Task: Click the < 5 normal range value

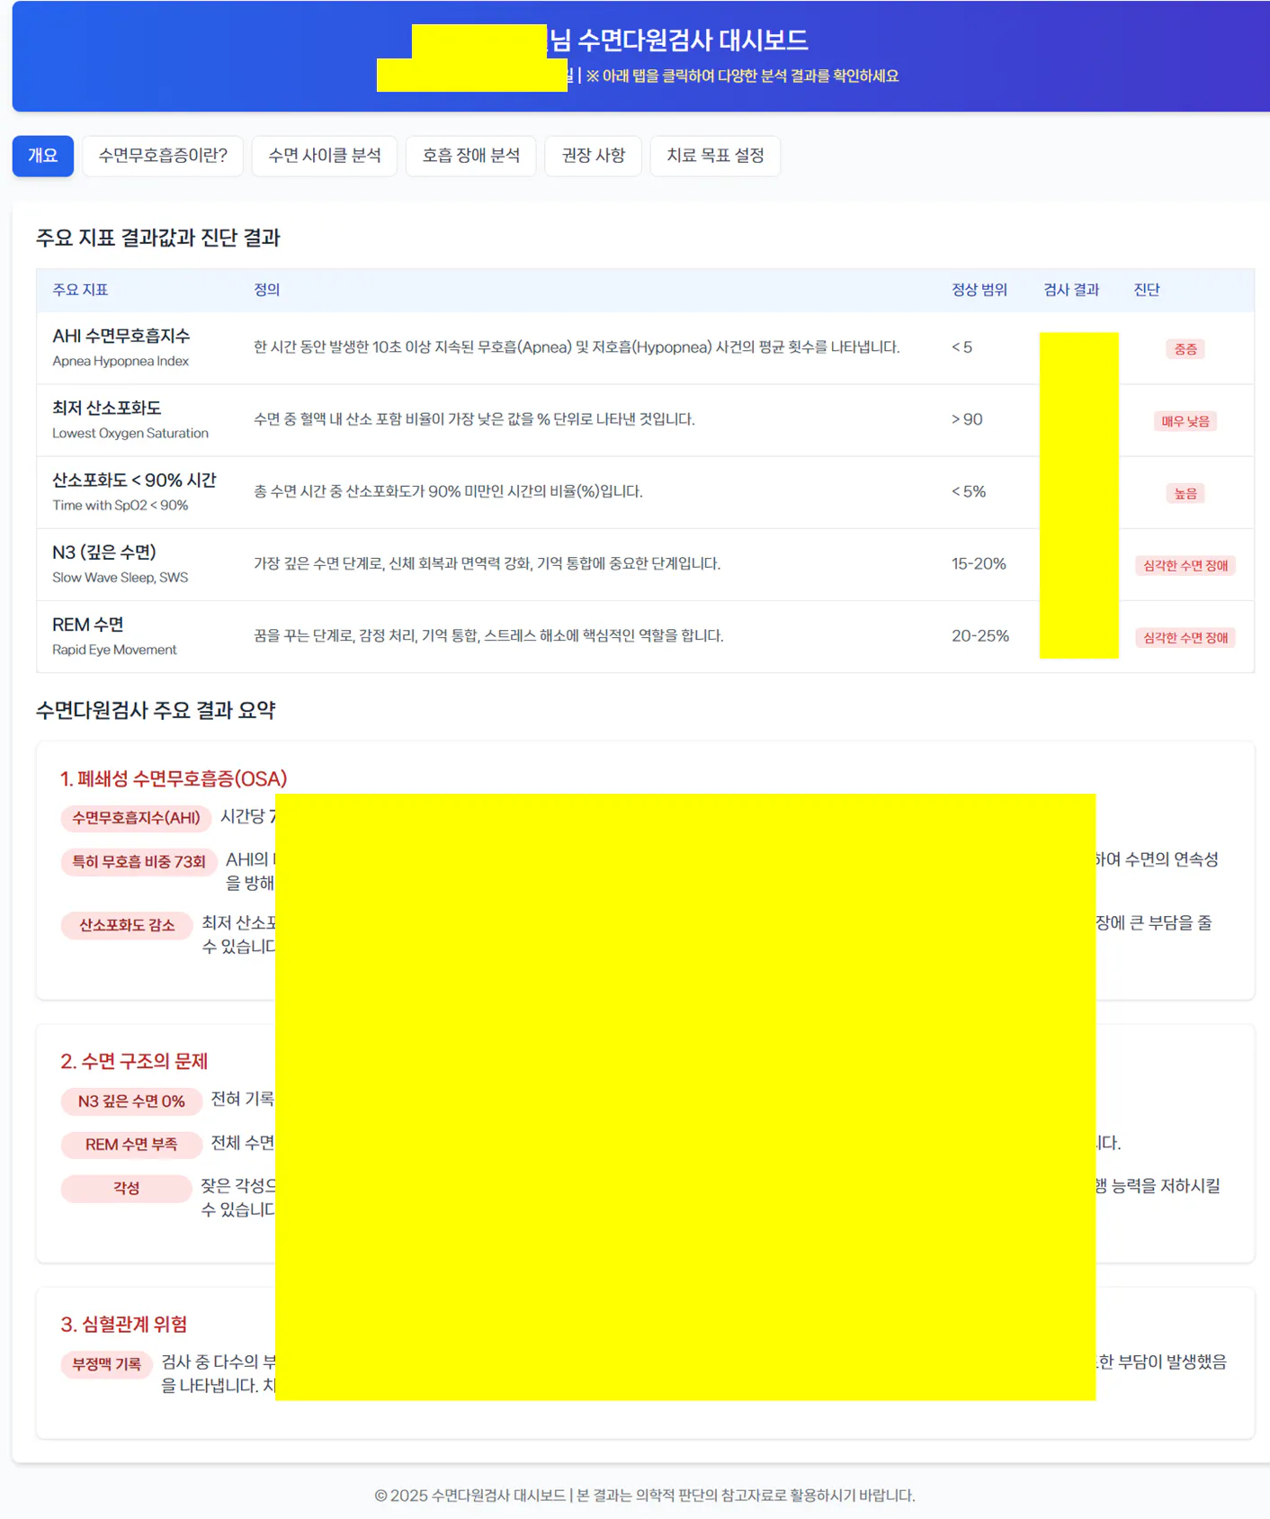Action: click(961, 347)
